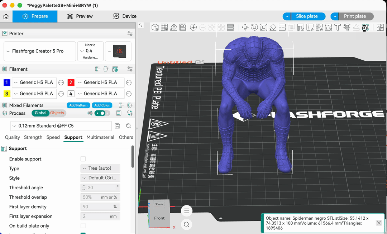This screenshot has width=387, height=234.
Task: Toggle On build plate only checkbox
Action: pyautogui.click(x=83, y=226)
